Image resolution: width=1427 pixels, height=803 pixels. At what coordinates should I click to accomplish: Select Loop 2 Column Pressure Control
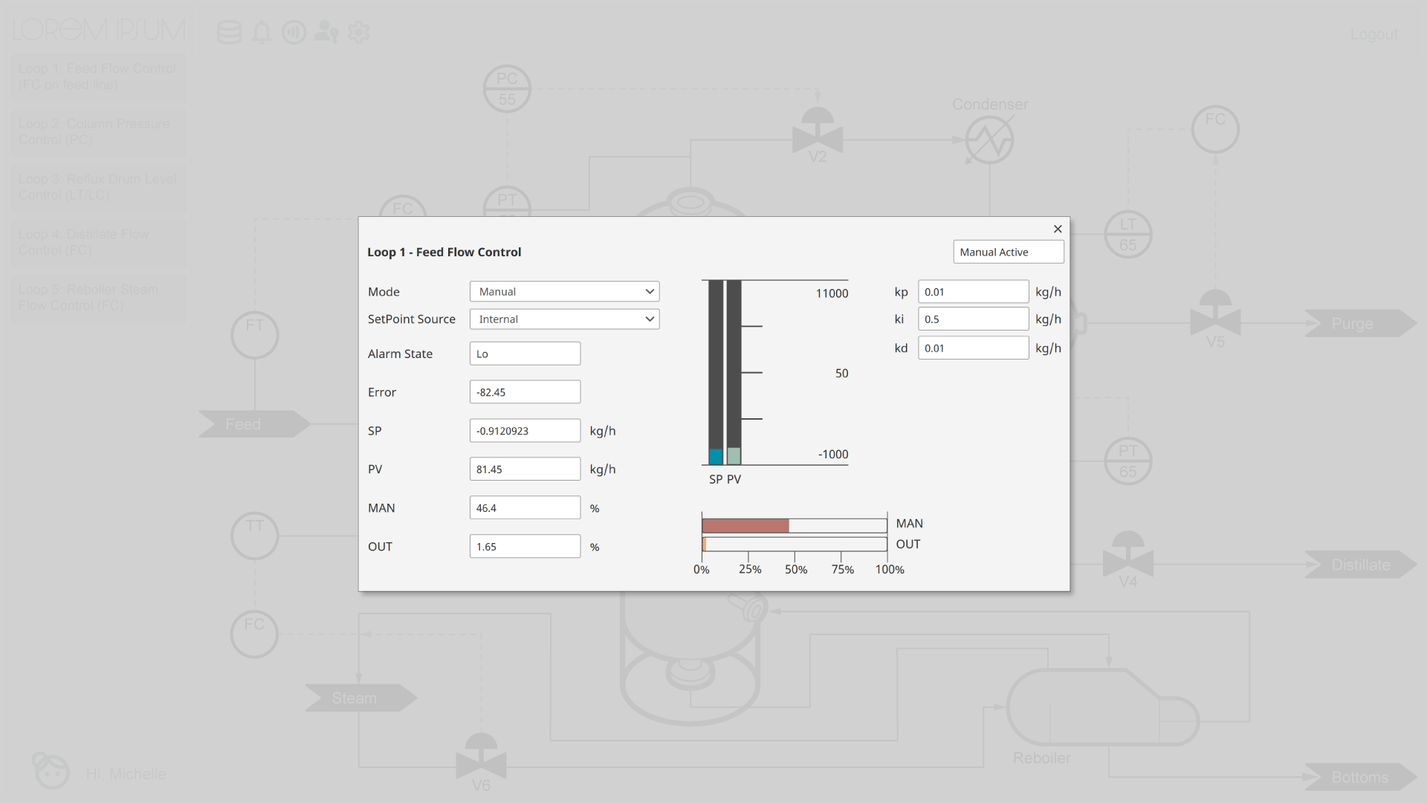97,132
